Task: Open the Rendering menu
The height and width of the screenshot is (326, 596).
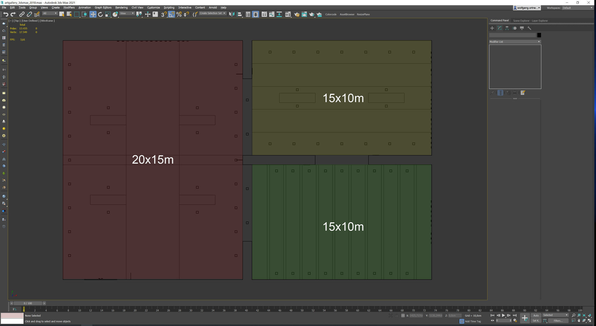Action: click(121, 7)
